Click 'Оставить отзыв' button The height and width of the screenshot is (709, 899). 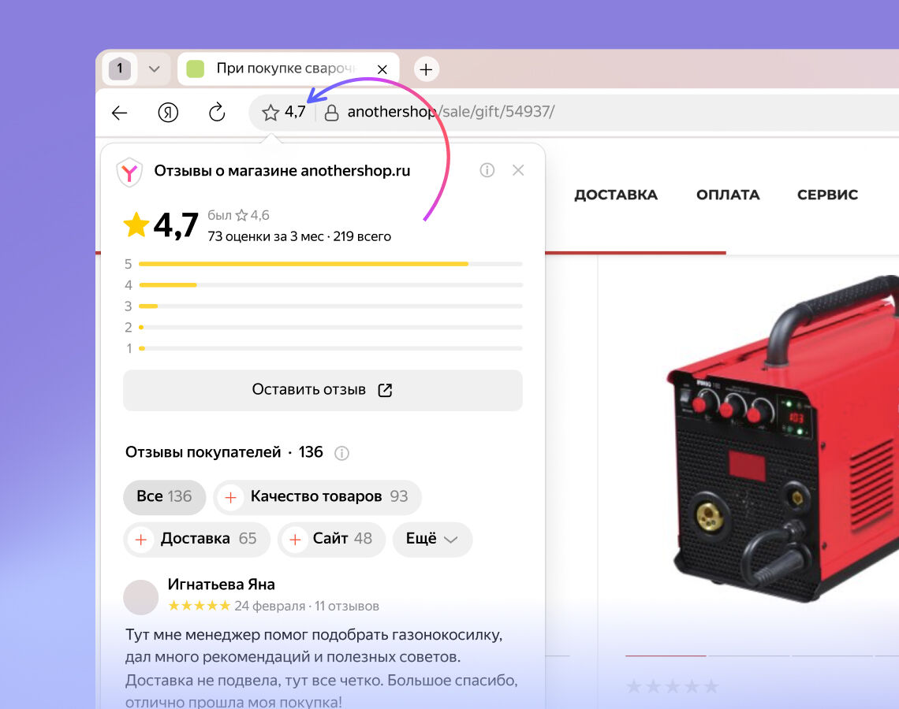tap(323, 390)
